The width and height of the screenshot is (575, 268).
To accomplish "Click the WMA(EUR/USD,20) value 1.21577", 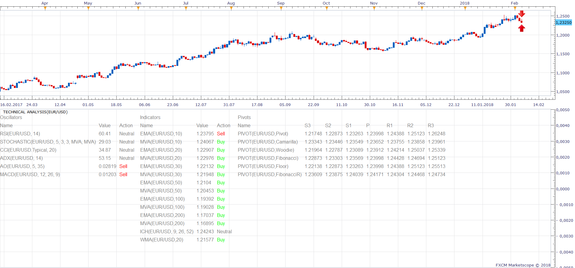I will point(205,240).
